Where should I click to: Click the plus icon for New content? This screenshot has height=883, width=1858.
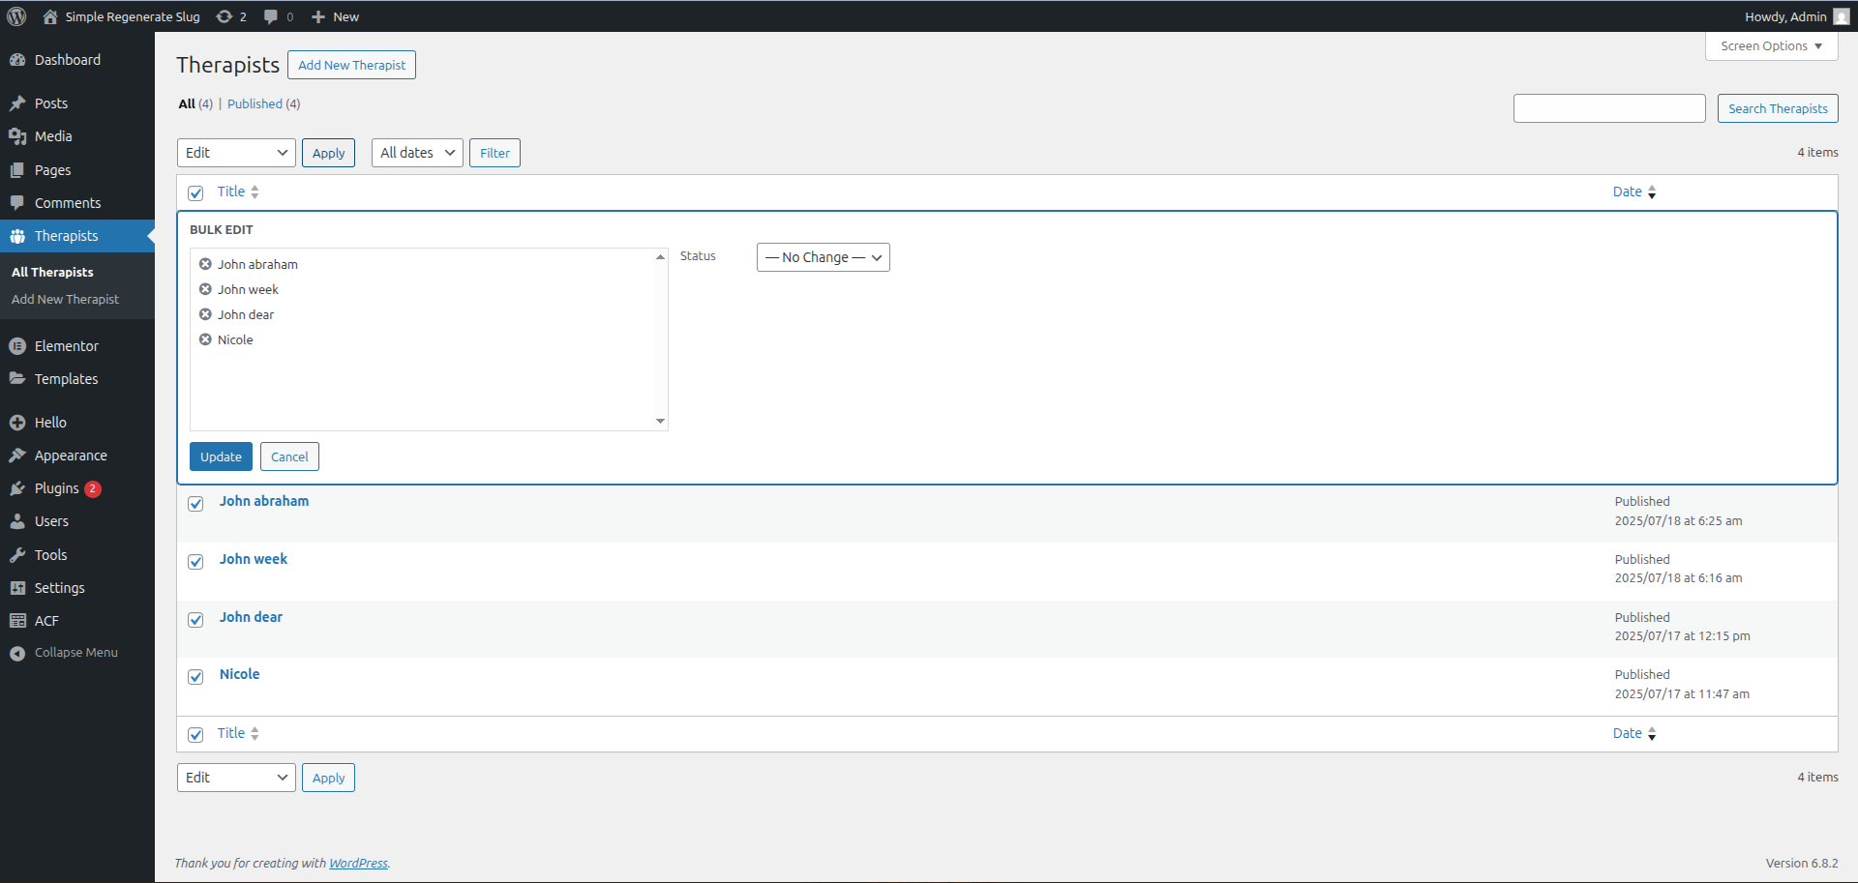(318, 16)
